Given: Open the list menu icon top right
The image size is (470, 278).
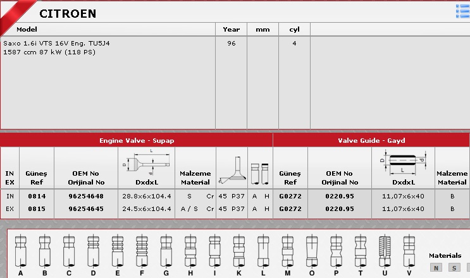Looking at the screenshot, I should click(462, 9).
